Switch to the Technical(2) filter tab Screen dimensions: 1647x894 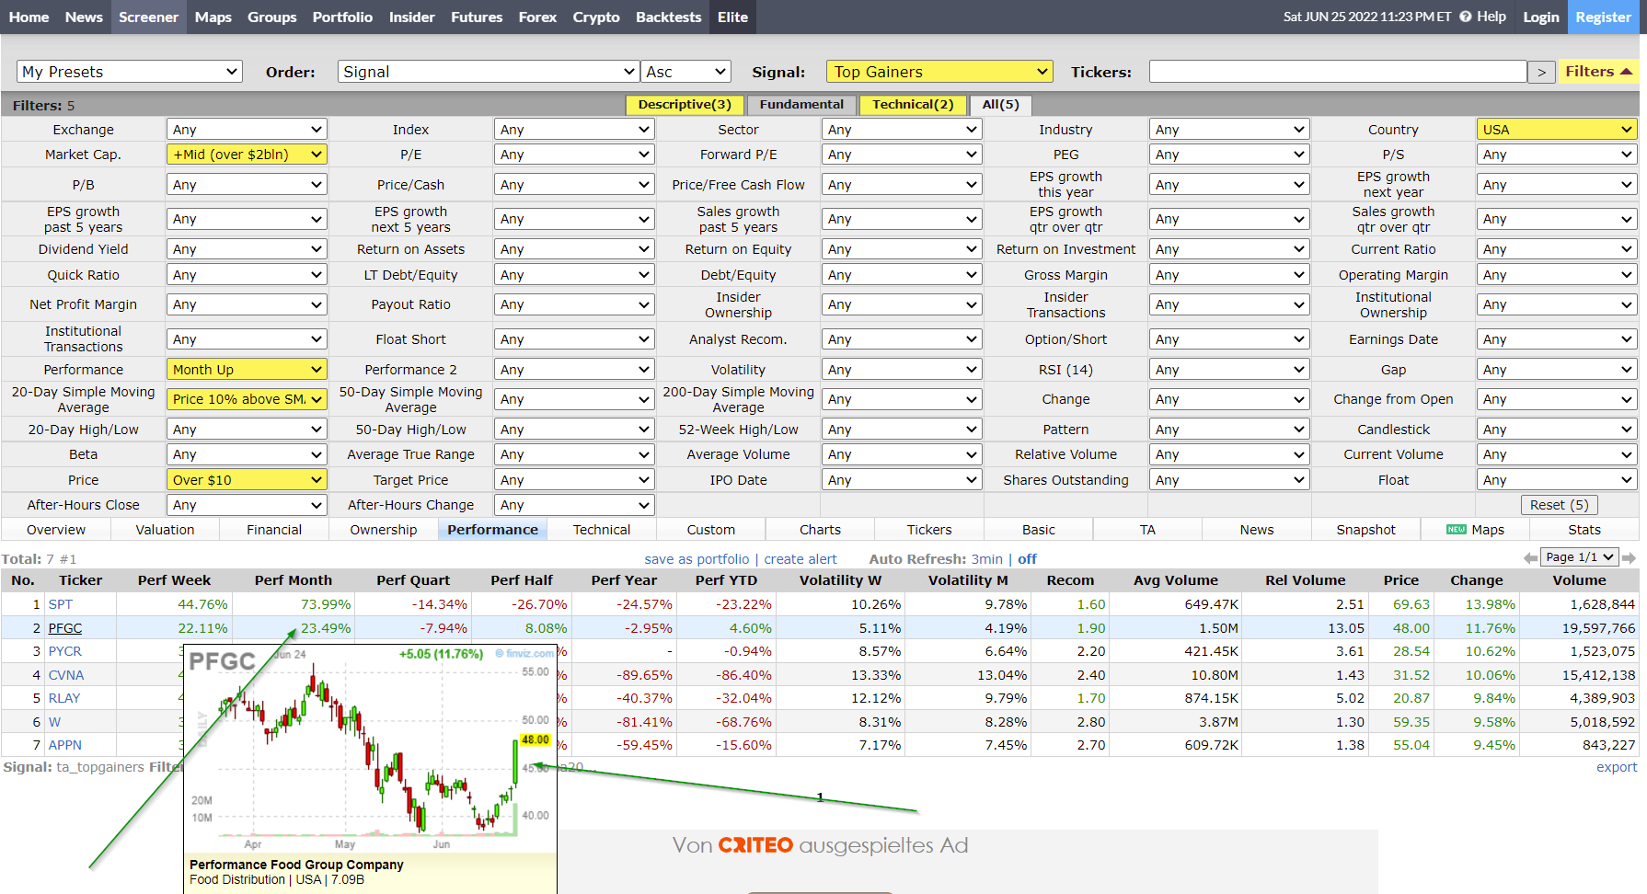click(913, 105)
